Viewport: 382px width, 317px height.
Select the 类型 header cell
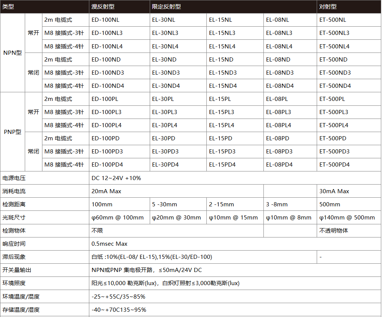8,6
